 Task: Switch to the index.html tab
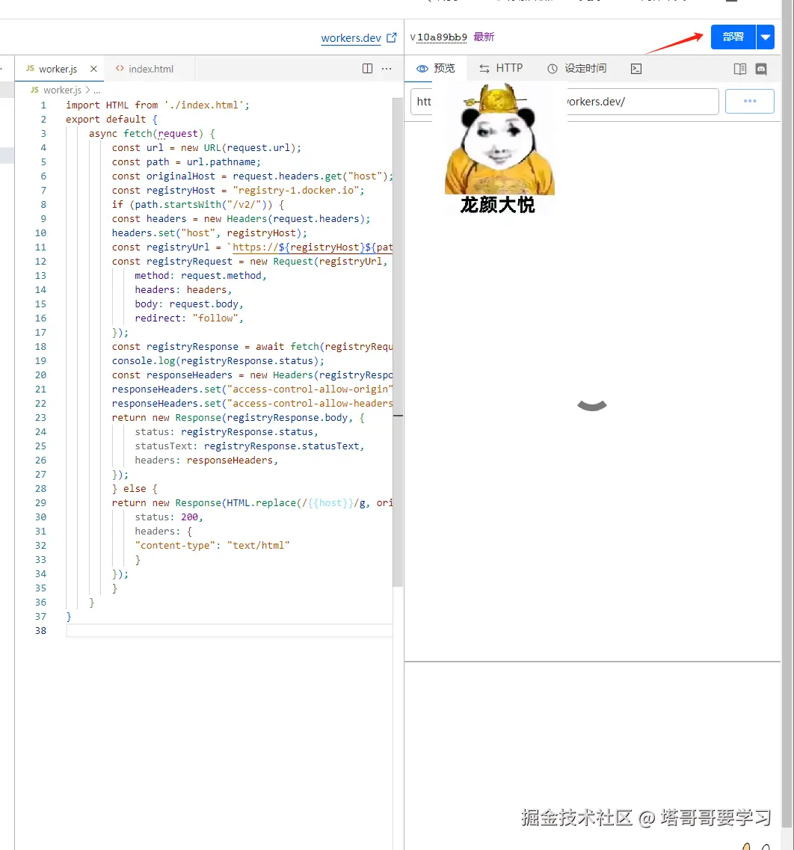point(151,69)
